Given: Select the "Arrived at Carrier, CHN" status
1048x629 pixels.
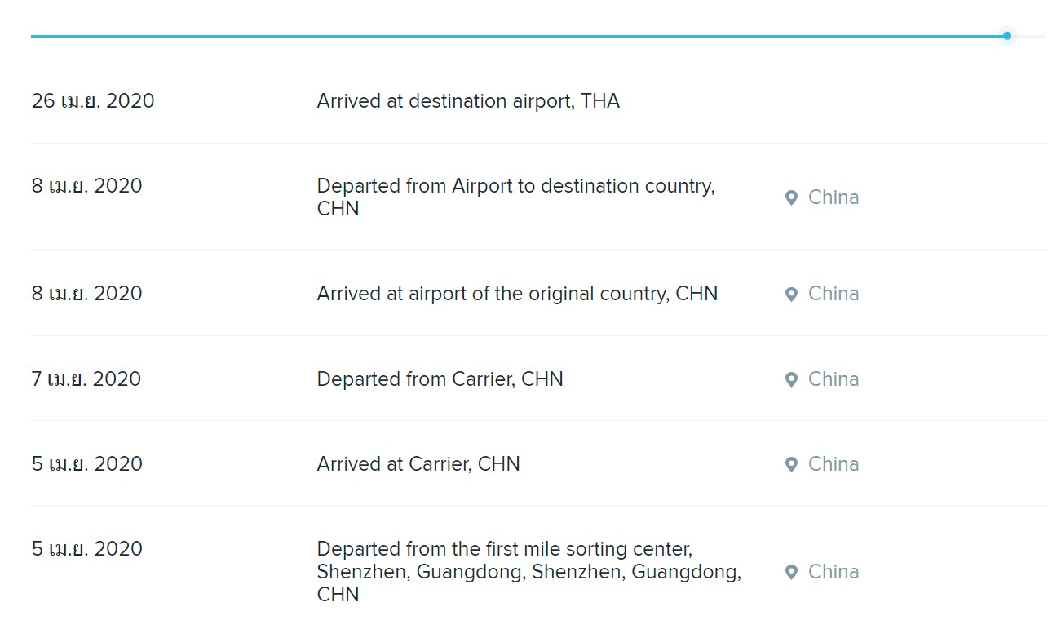Looking at the screenshot, I should coord(418,464).
